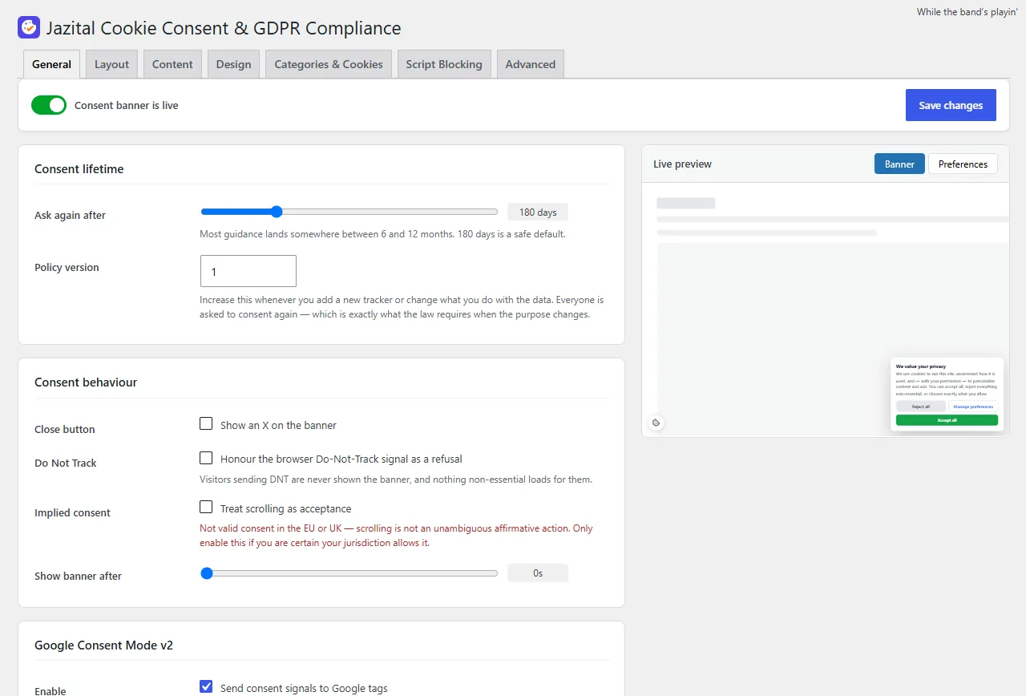Click the Ask again after label
The width and height of the screenshot is (1026, 696).
pyautogui.click(x=70, y=215)
